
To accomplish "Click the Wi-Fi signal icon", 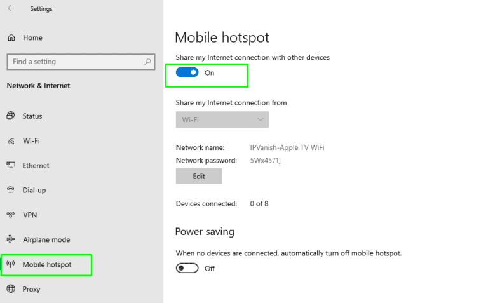I will (11, 141).
